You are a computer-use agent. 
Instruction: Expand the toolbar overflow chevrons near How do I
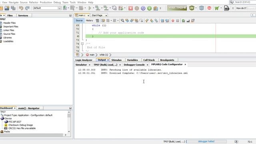click(x=233, y=8)
